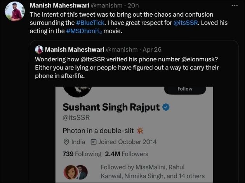245x183 pixels.
Task: Open the 2.4M Followers count
Action: point(127,154)
